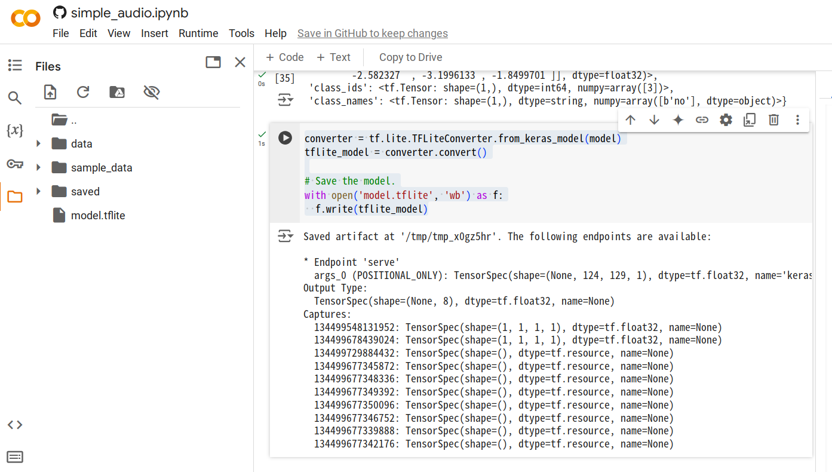Image resolution: width=832 pixels, height=472 pixels.
Task: Open the Terminal icon at bottom
Action: point(15,457)
